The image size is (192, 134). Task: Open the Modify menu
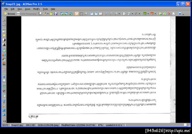pos(36,9)
